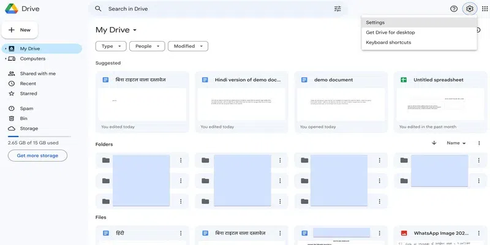Open more options for Untitled spreadsheet
Screen dimensions: 490x245
pos(478,80)
